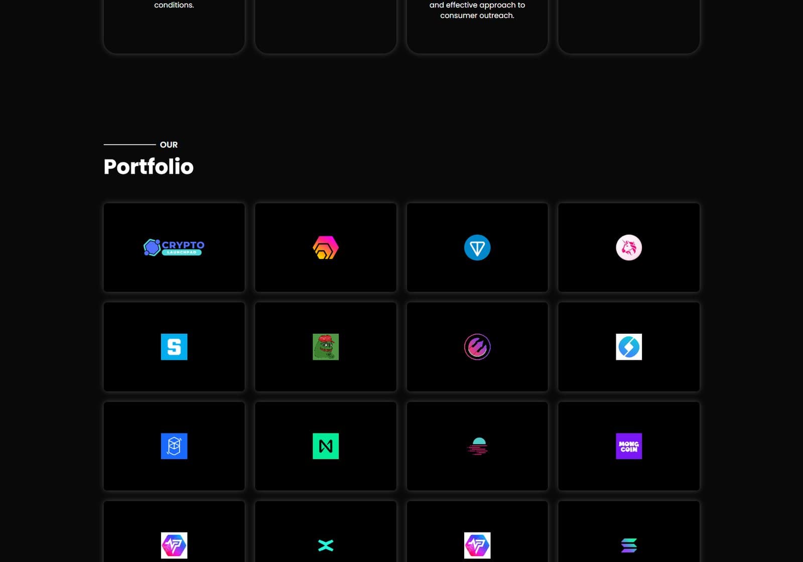
Task: Select the blue Toncoin triangle logo
Action: [x=477, y=247]
